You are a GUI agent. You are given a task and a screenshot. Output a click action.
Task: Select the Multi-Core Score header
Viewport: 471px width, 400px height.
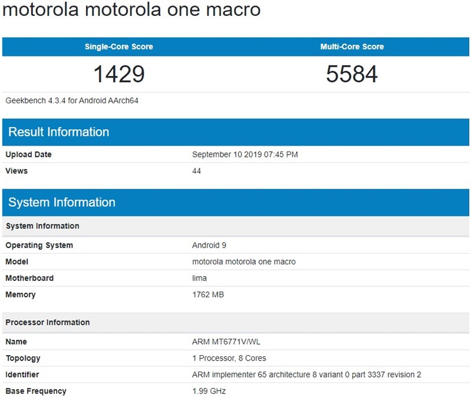(352, 47)
